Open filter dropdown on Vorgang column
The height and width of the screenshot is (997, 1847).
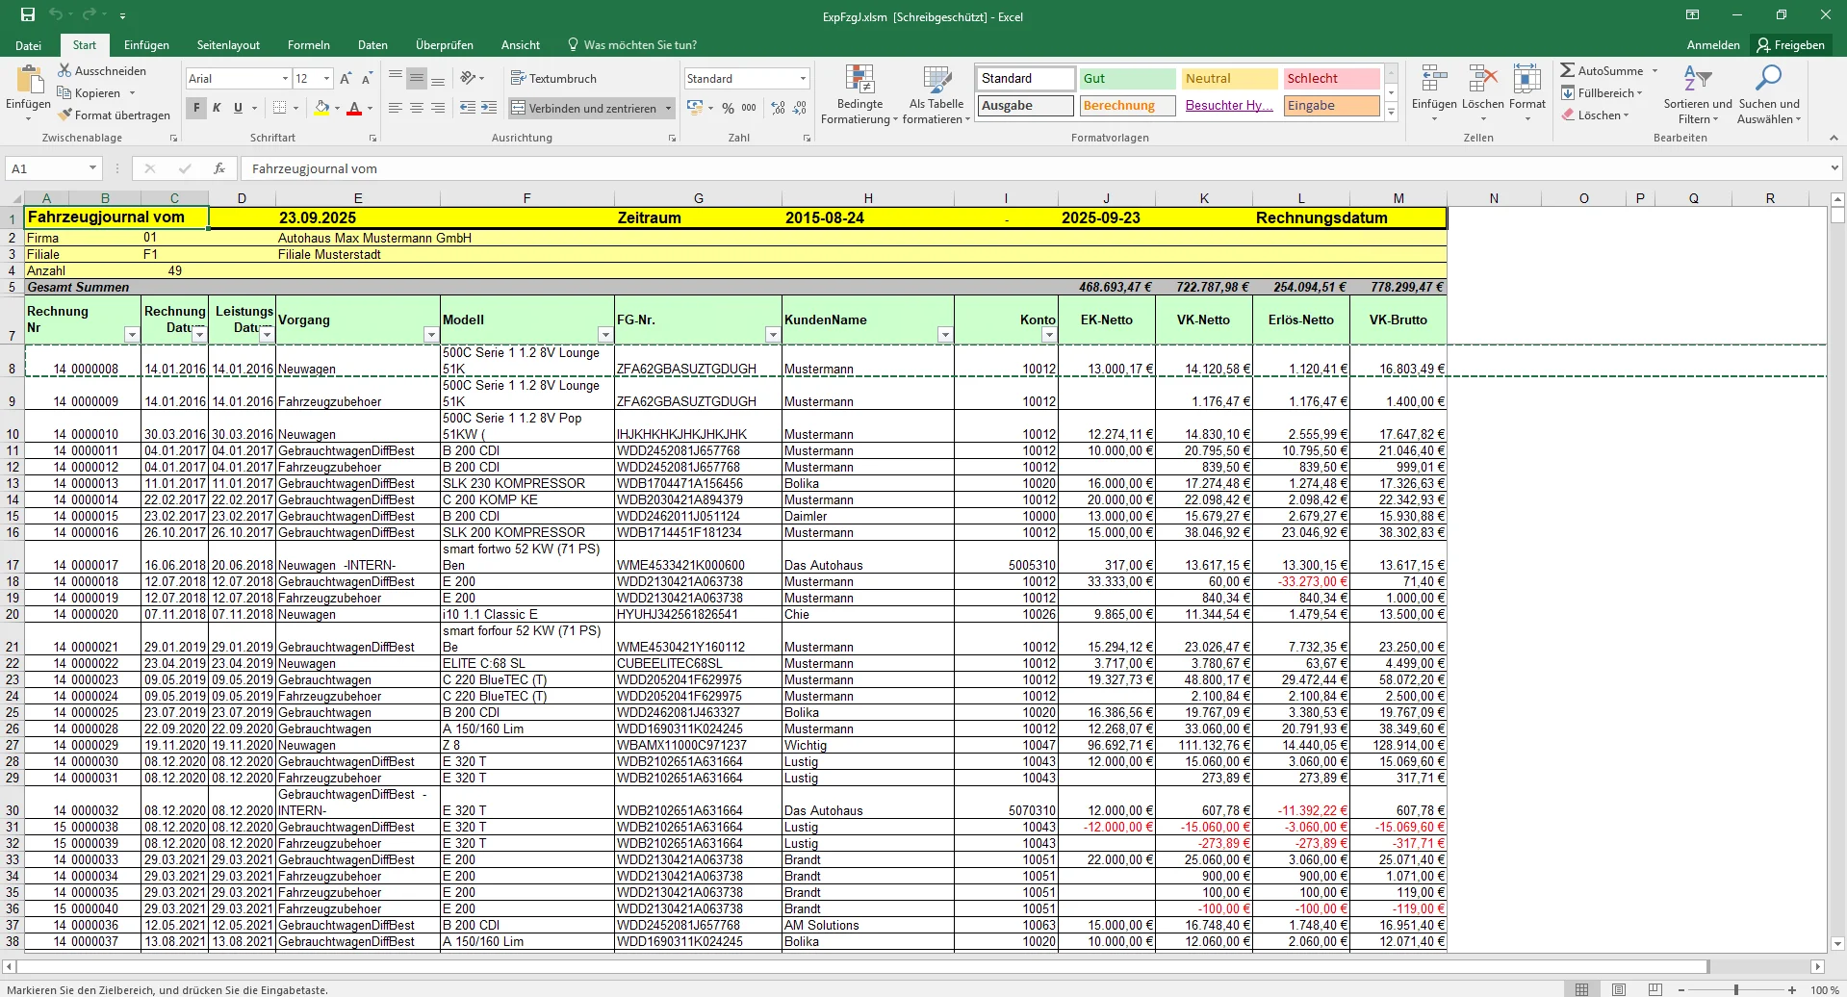(x=431, y=335)
